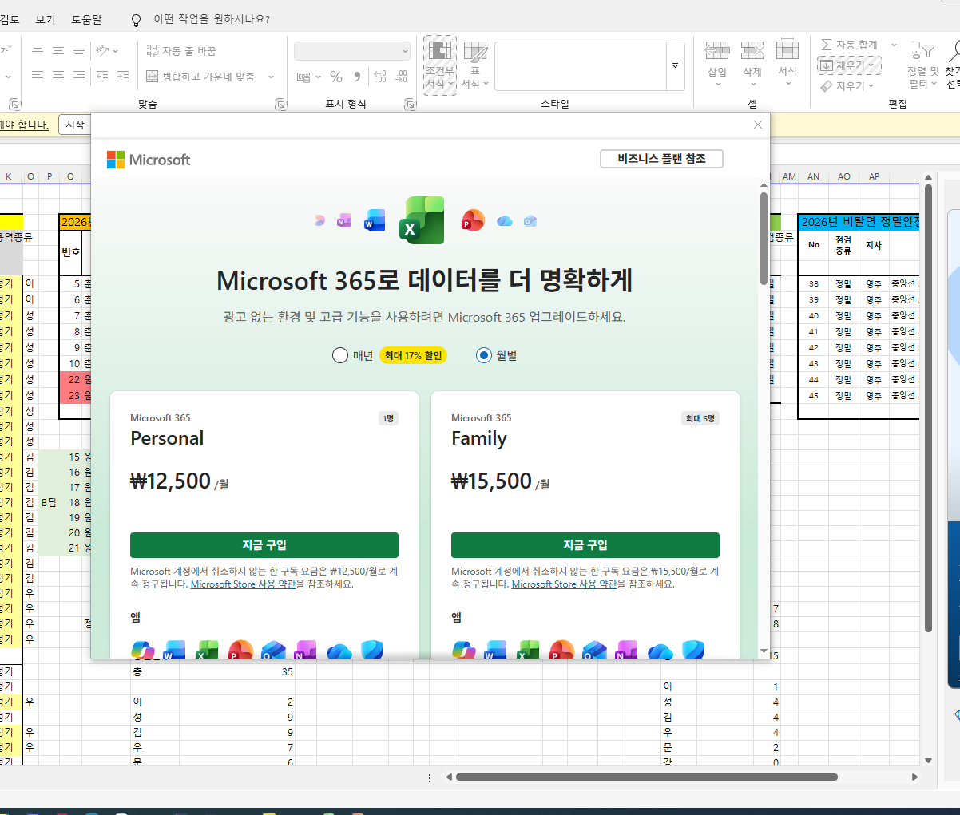
Task: Click the 조건부 서식 conditional formatting icon
Action: [x=440, y=52]
